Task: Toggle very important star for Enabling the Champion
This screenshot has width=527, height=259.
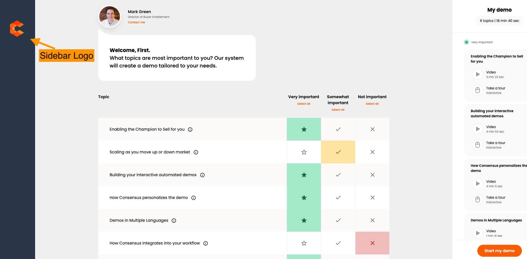Action: (x=304, y=129)
